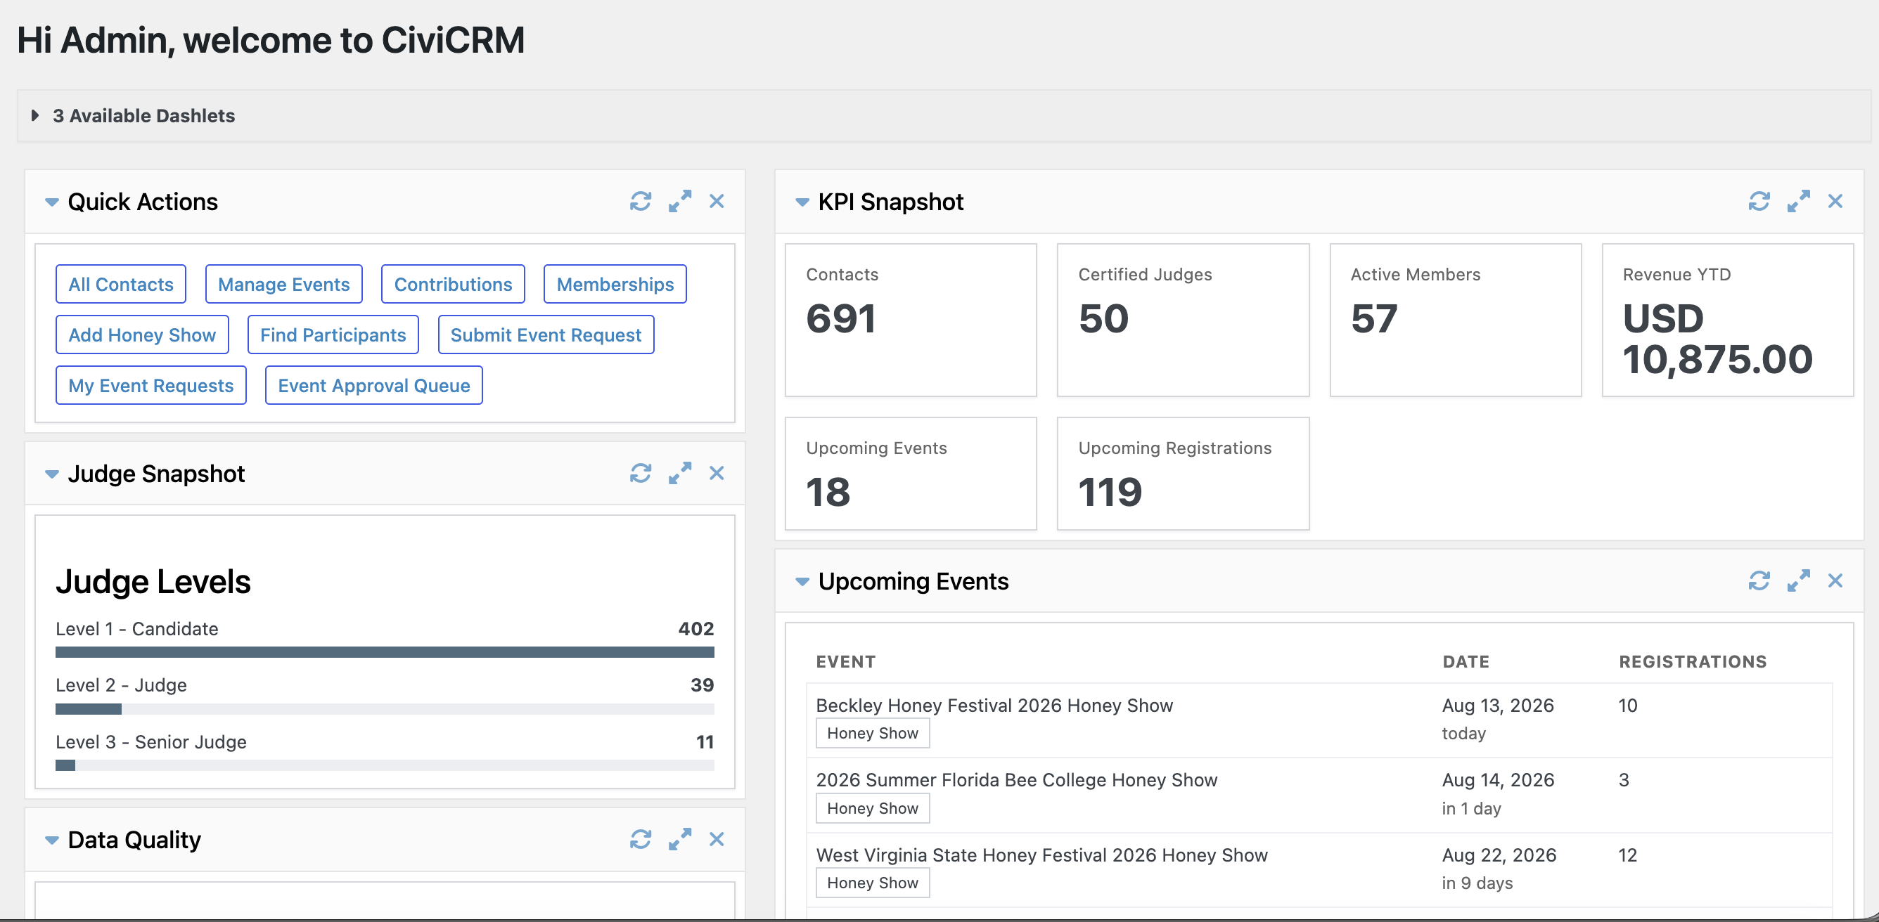Expand KPI Snapshot dashlet to fullscreen
The height and width of the screenshot is (922, 1879).
[x=1799, y=201]
